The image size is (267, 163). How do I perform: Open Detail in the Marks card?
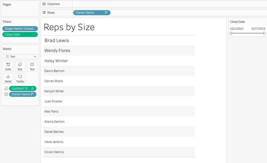click(x=8, y=78)
